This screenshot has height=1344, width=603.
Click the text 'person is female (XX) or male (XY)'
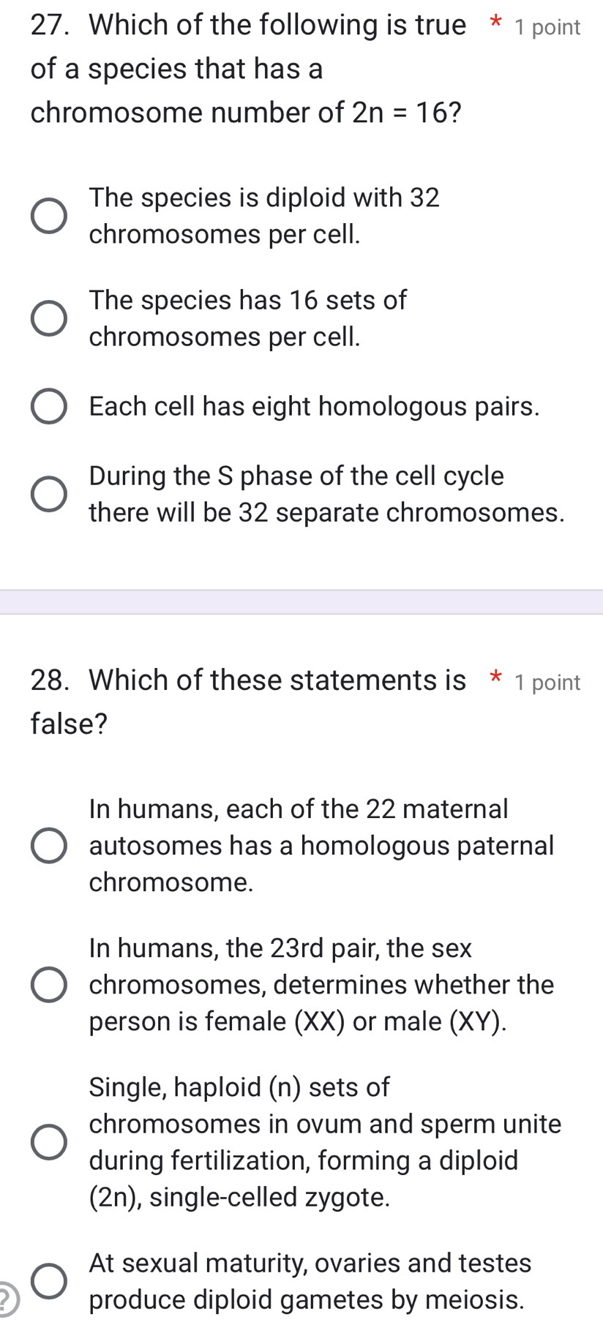(298, 1021)
